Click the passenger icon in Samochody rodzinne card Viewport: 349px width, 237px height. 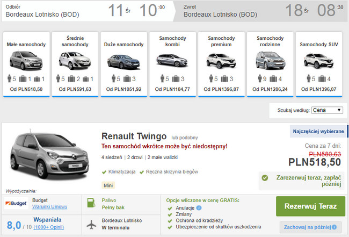(260, 78)
